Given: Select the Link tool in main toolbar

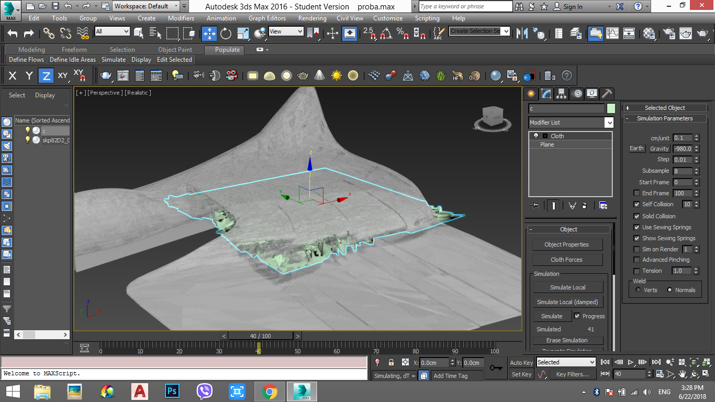Looking at the screenshot, I should point(49,33).
